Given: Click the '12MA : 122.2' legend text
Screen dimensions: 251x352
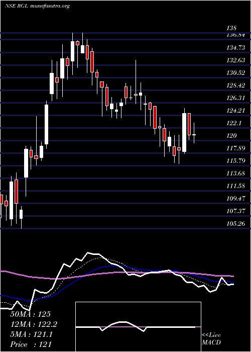Looking at the screenshot, I should pyautogui.click(x=34, y=324).
